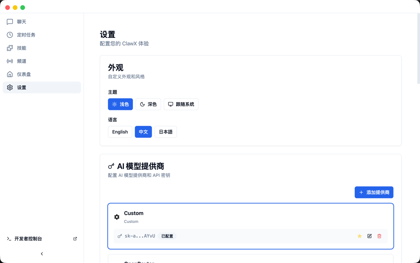420x263 pixels.
Task: Click the external link icon beside 开发者控制台
Action: (75, 239)
